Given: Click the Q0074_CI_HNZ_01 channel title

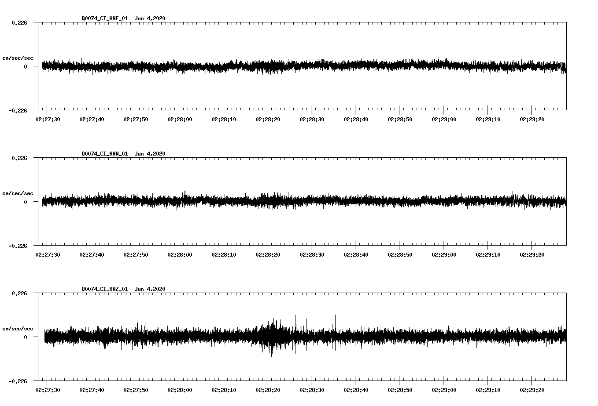Looking at the screenshot, I should click(x=105, y=289).
